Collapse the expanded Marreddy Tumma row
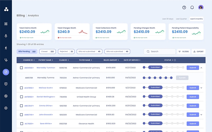212x132 pixels. point(201,68)
